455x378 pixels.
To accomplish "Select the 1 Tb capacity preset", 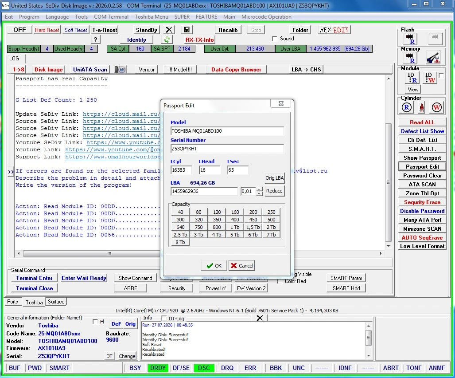I will [x=235, y=227].
